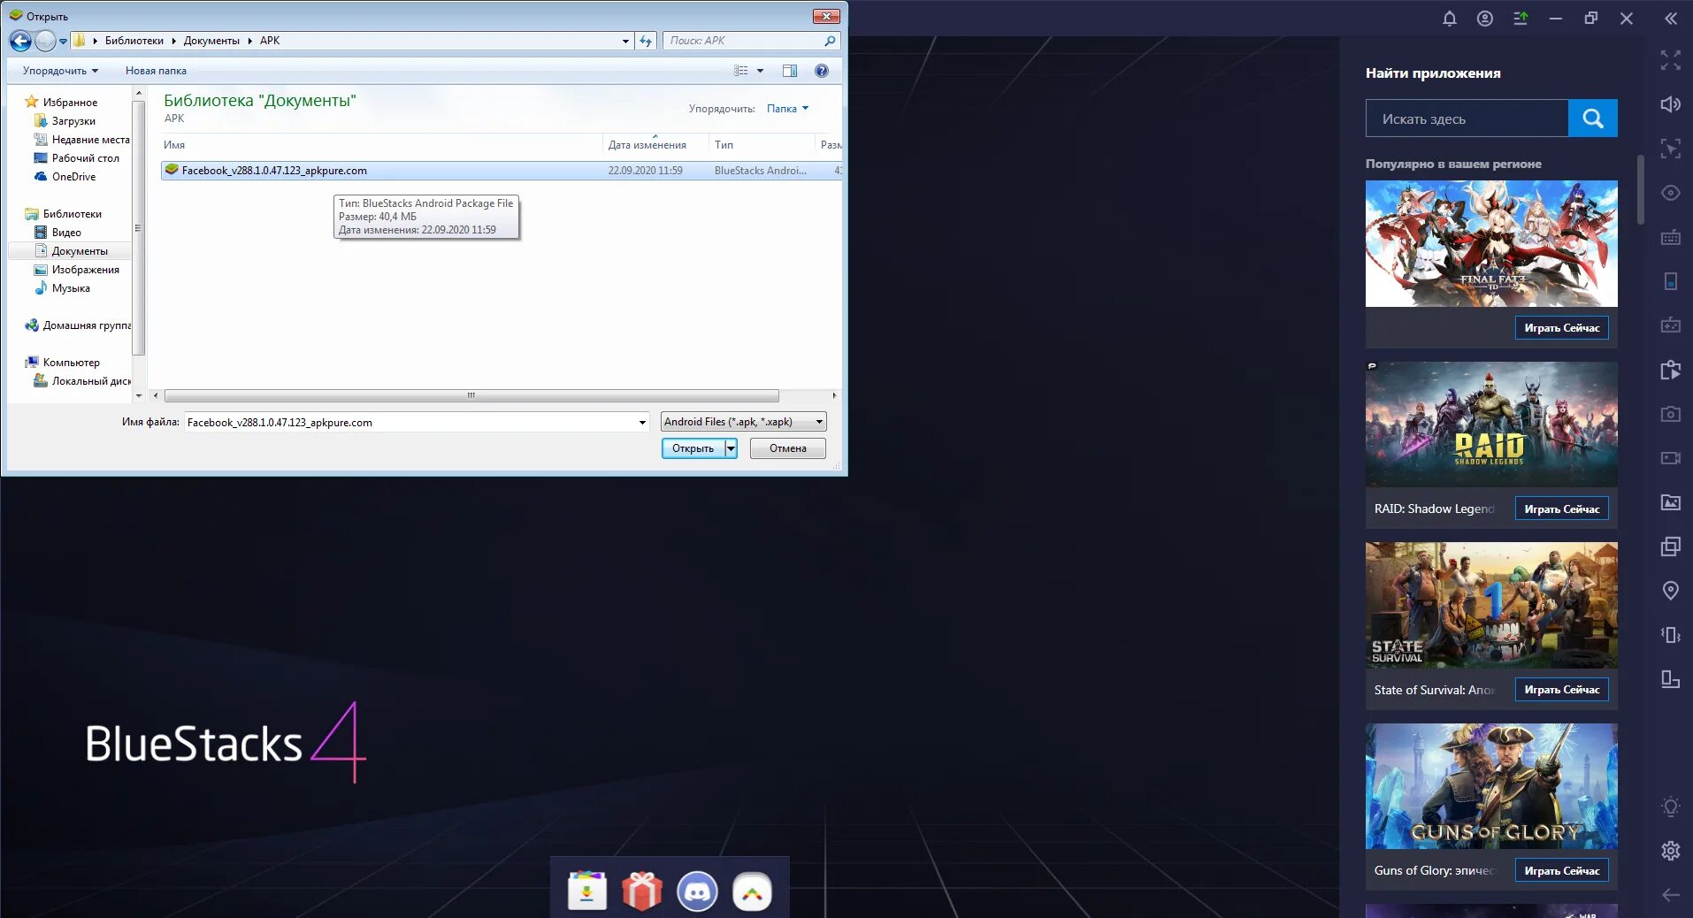
Task: Open the gift box dock icon
Action: (x=642, y=891)
